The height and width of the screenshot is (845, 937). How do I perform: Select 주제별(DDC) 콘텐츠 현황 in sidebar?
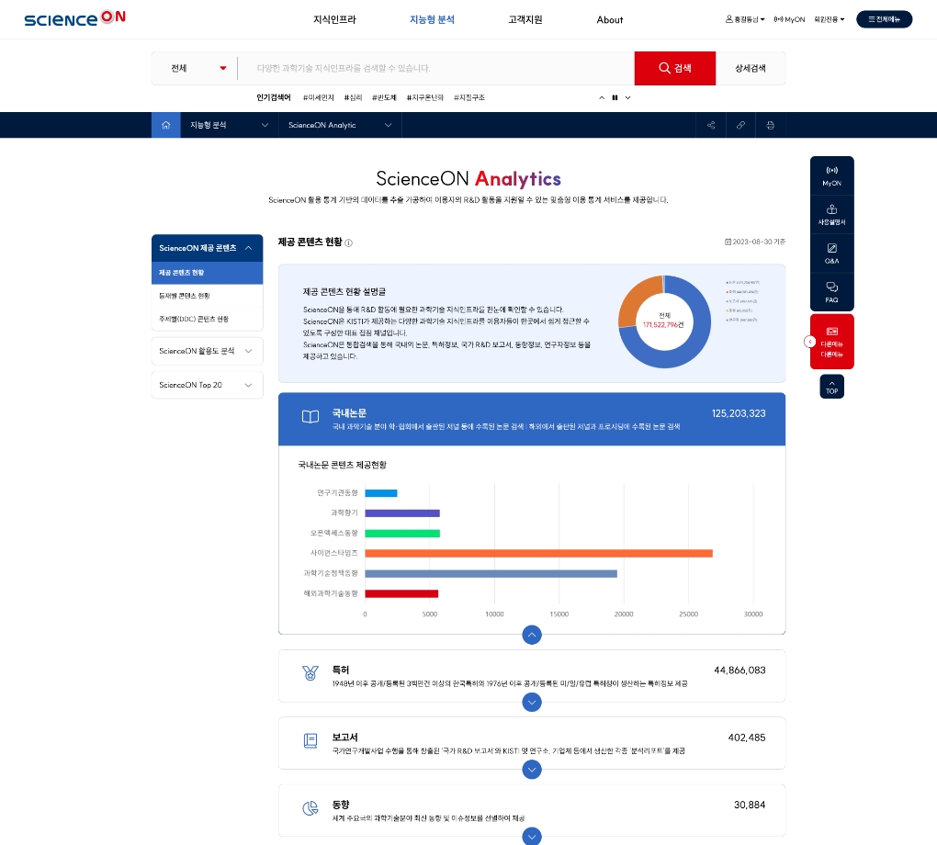[x=208, y=319]
